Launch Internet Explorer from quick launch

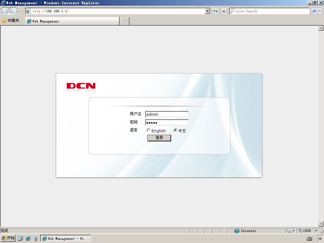28,239
